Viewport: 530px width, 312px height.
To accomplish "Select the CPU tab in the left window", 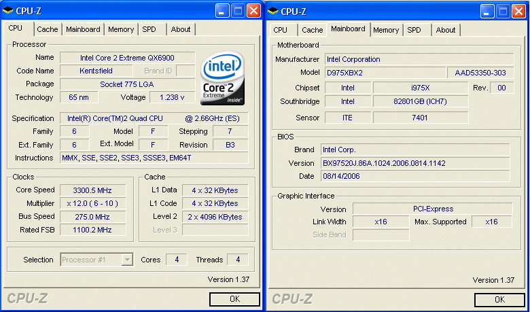I will (x=15, y=29).
